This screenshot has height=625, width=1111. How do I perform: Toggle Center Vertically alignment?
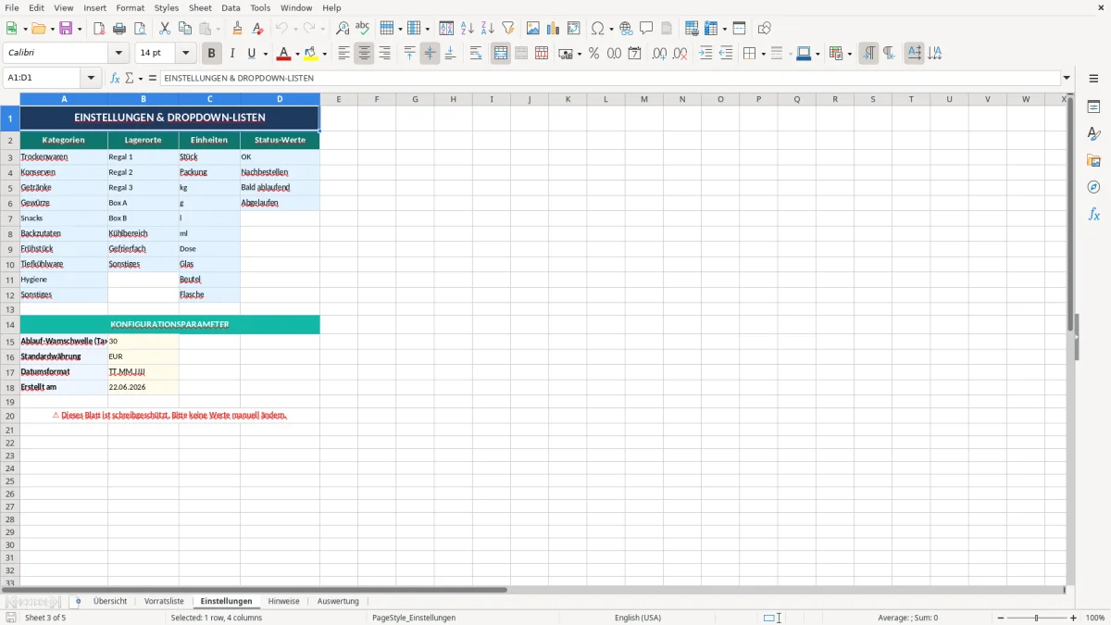430,54
